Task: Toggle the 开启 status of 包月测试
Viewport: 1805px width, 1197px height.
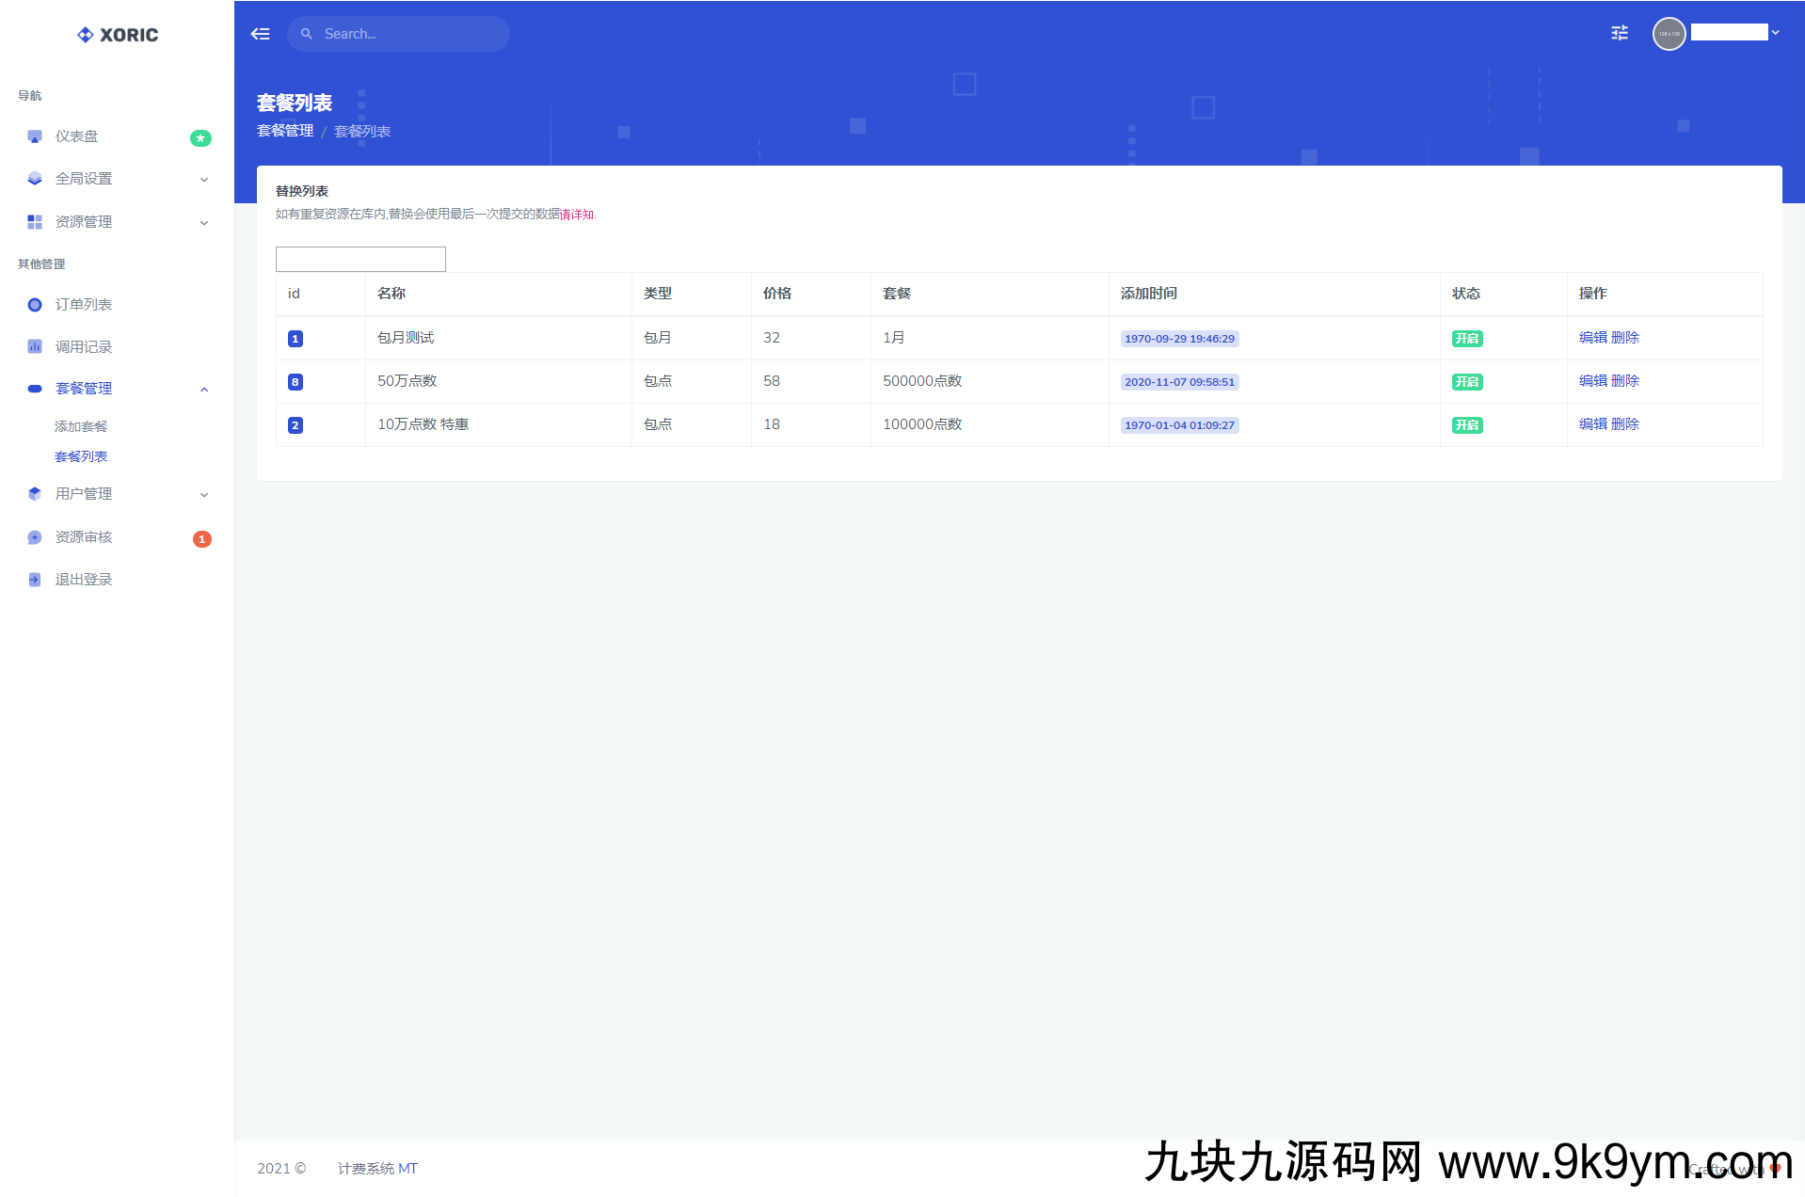Action: [1466, 339]
